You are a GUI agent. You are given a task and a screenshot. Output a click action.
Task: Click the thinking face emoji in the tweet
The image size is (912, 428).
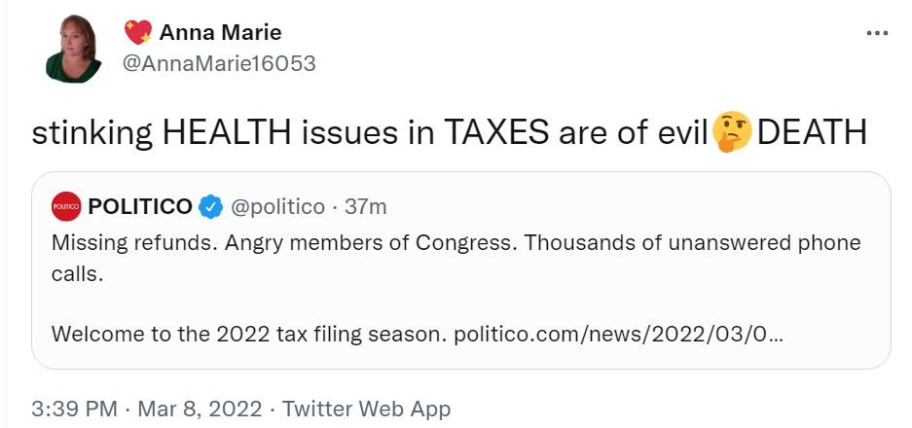(x=731, y=132)
